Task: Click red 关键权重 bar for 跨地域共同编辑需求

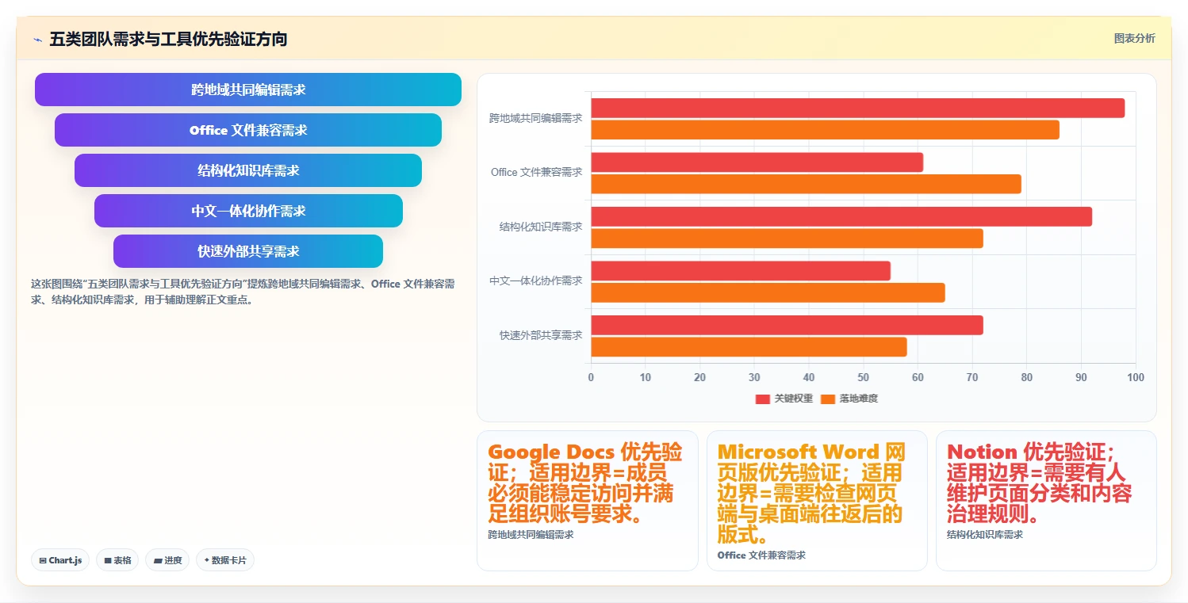Action: pyautogui.click(x=858, y=108)
